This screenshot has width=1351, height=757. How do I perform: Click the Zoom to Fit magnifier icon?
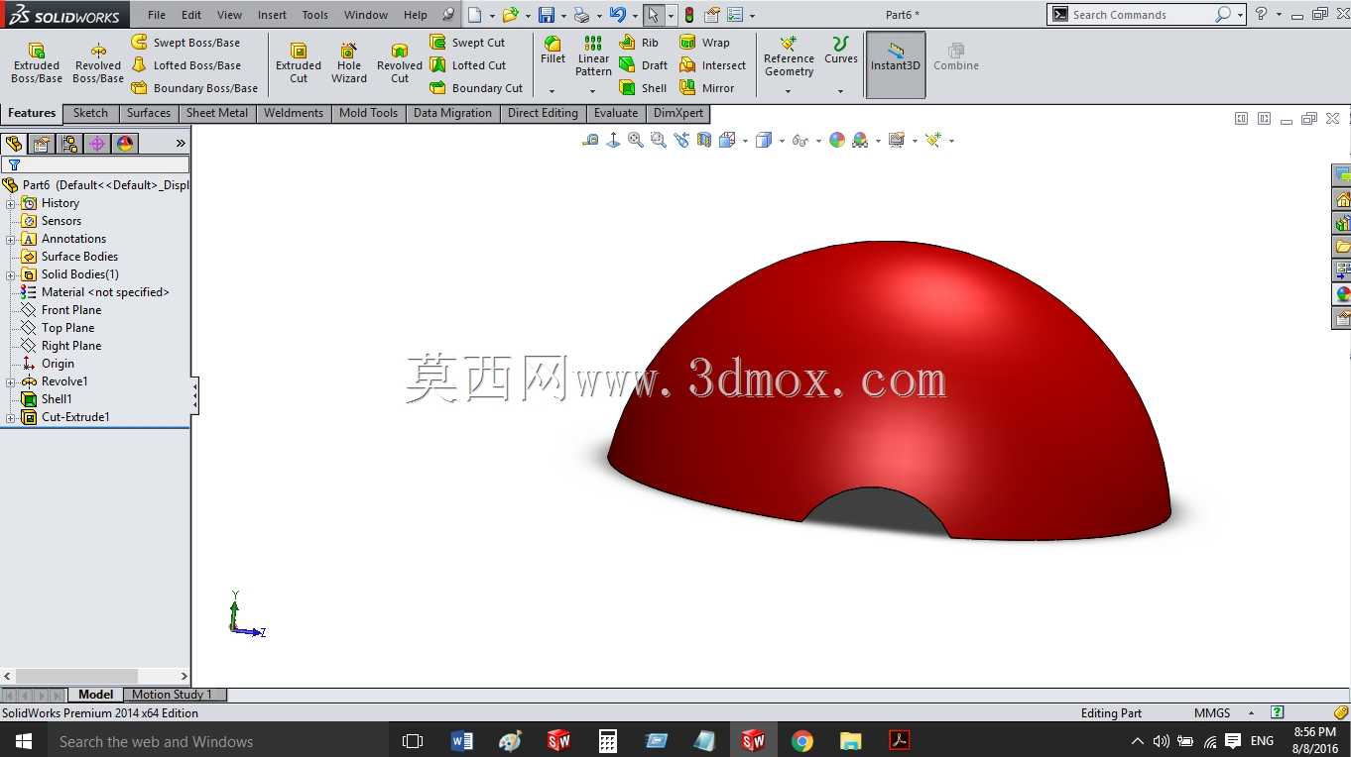coord(636,141)
